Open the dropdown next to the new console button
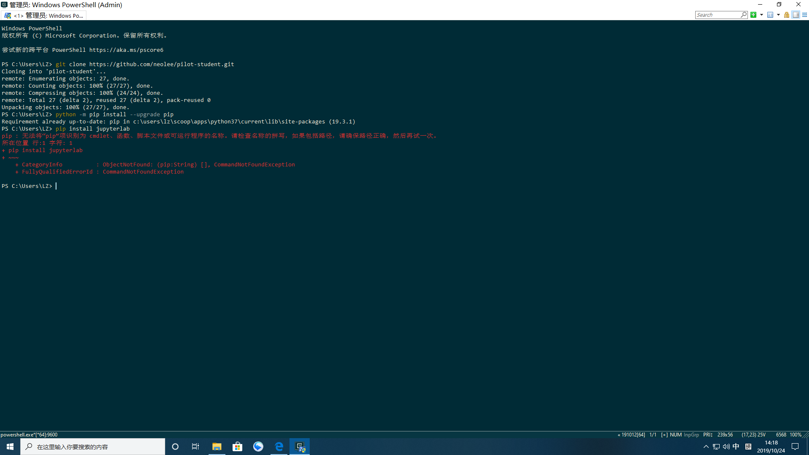This screenshot has height=455, width=809. pyautogui.click(x=761, y=15)
